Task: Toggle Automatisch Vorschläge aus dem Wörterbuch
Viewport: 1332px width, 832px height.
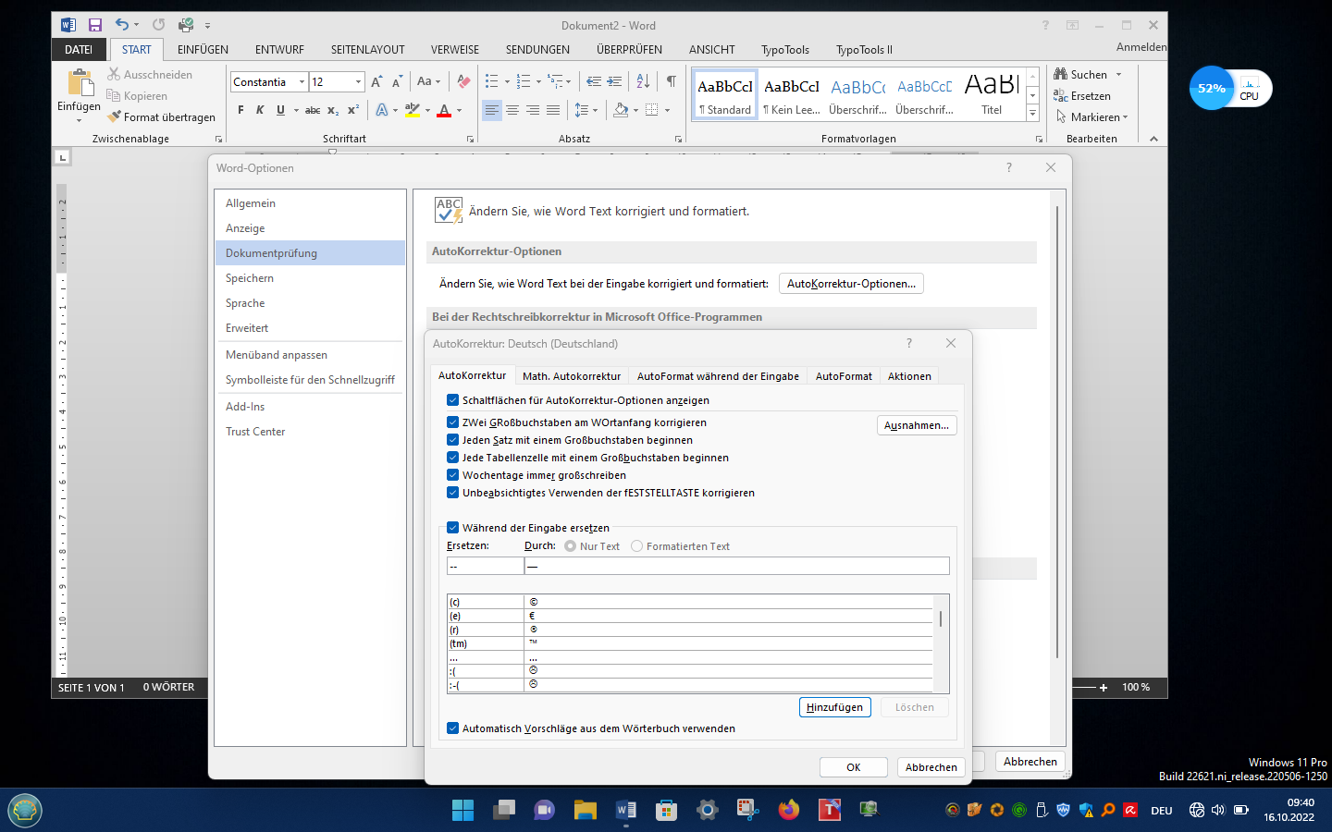Action: pos(452,728)
